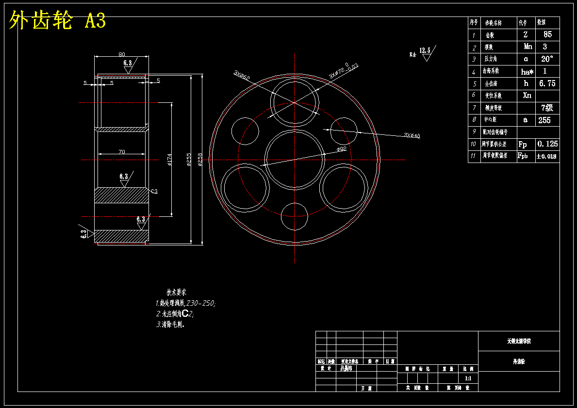Click the '3Xø72' toleranced hole callout
The image size is (577, 408).
click(344, 71)
